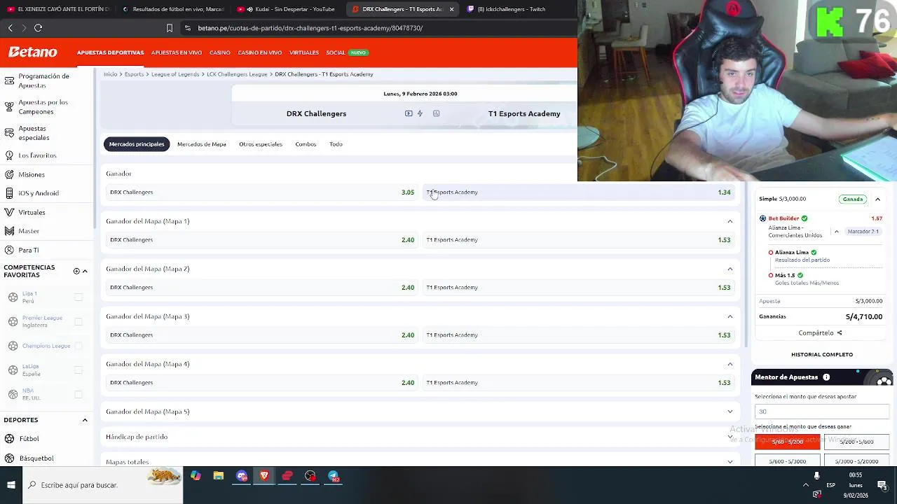
Task: Toggle Champions League favorite checkbox
Action: (x=78, y=346)
